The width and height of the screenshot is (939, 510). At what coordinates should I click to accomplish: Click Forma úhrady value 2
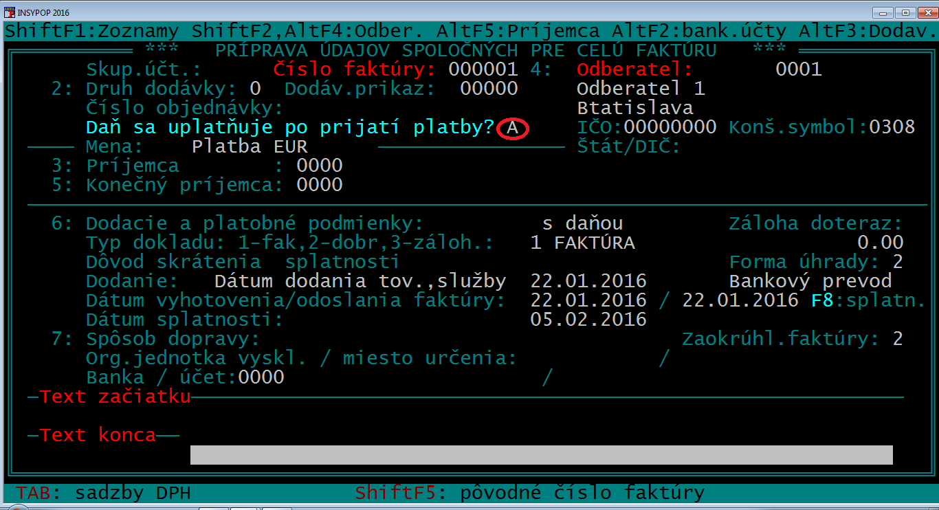897,262
